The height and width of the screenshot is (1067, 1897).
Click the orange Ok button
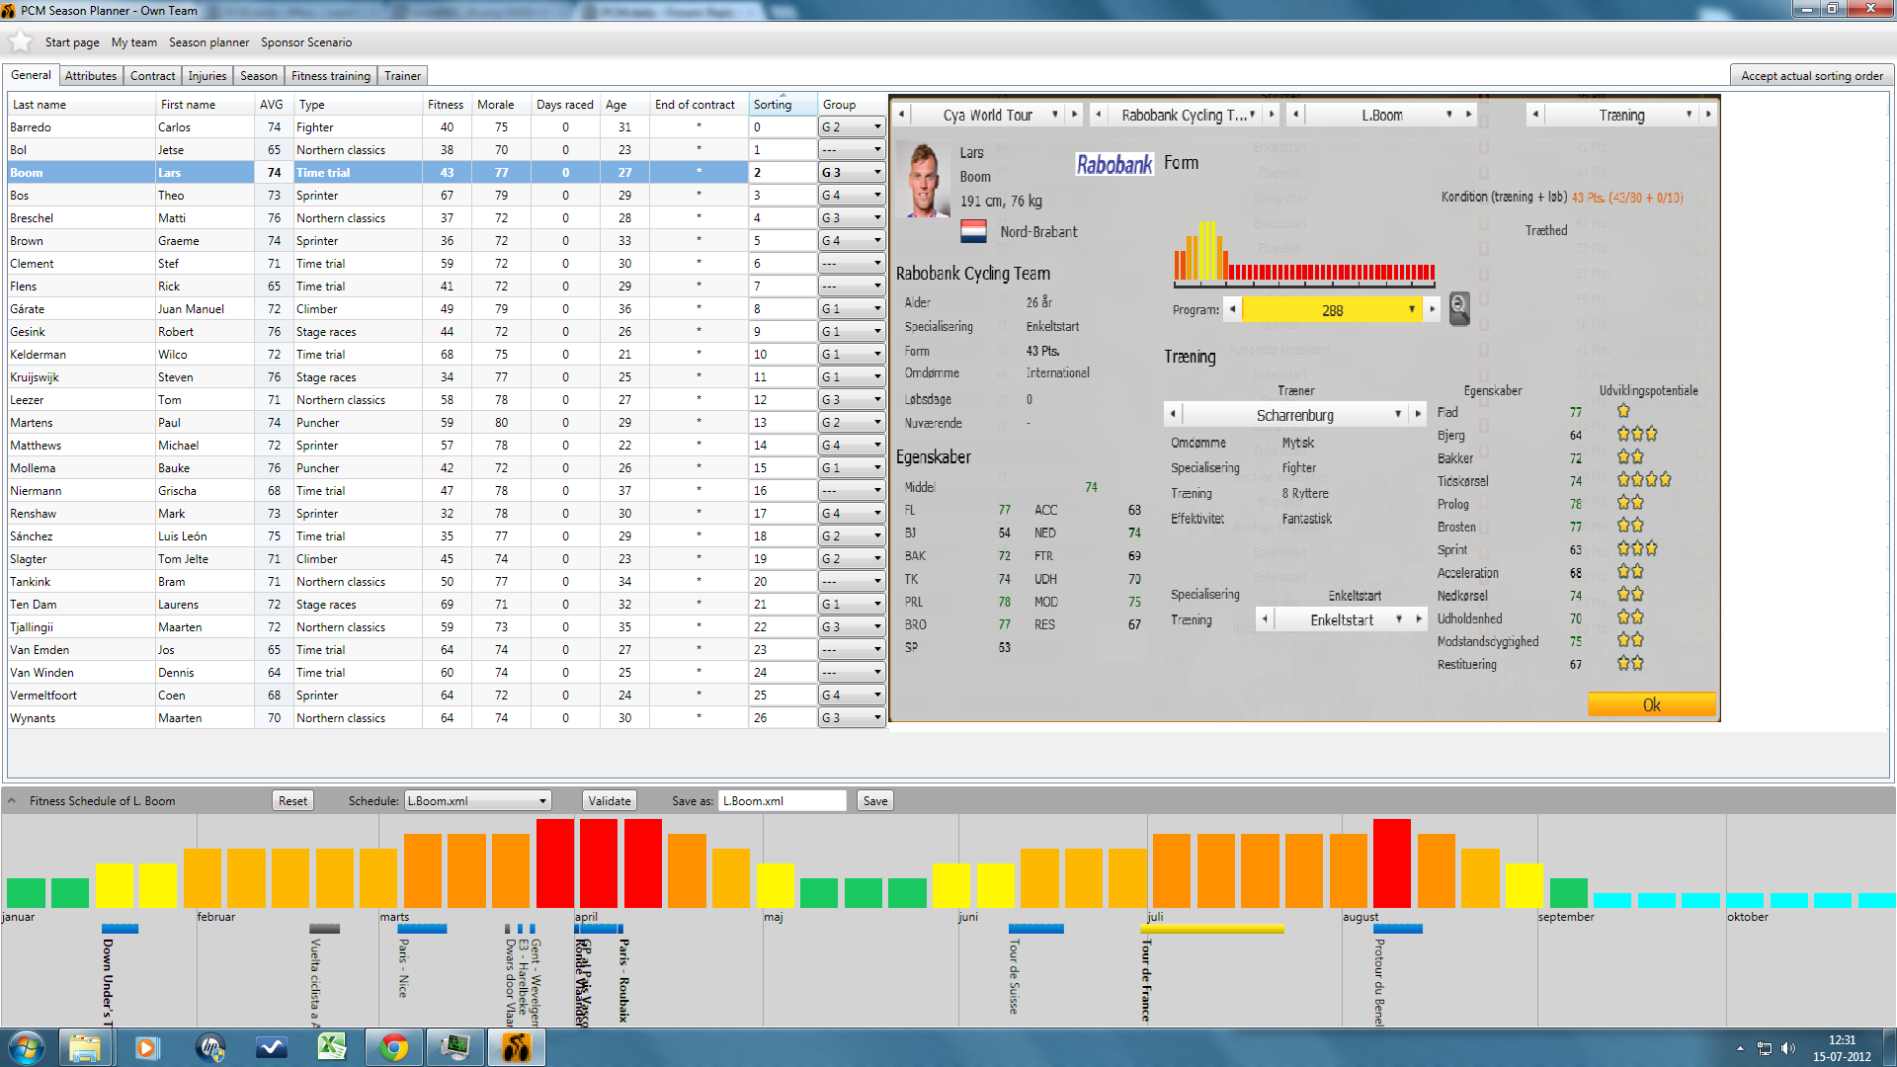coord(1651,704)
